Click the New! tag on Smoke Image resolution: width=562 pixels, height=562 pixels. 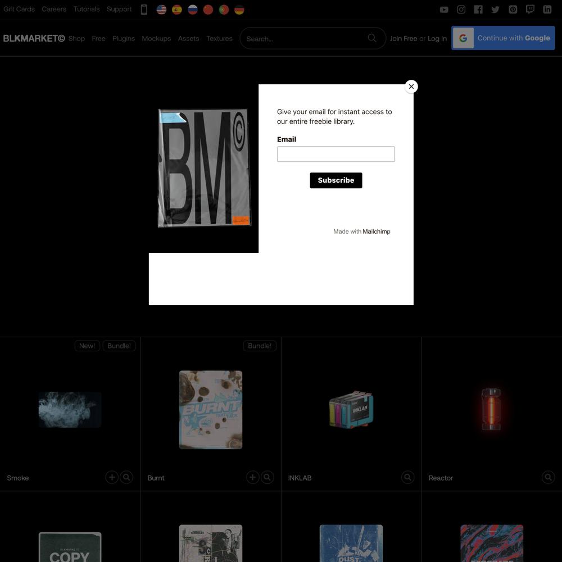click(87, 346)
